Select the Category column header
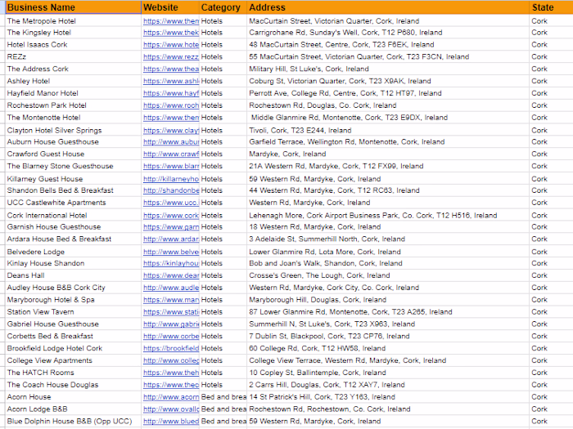Image resolution: width=573 pixels, height=429 pixels. point(223,7)
